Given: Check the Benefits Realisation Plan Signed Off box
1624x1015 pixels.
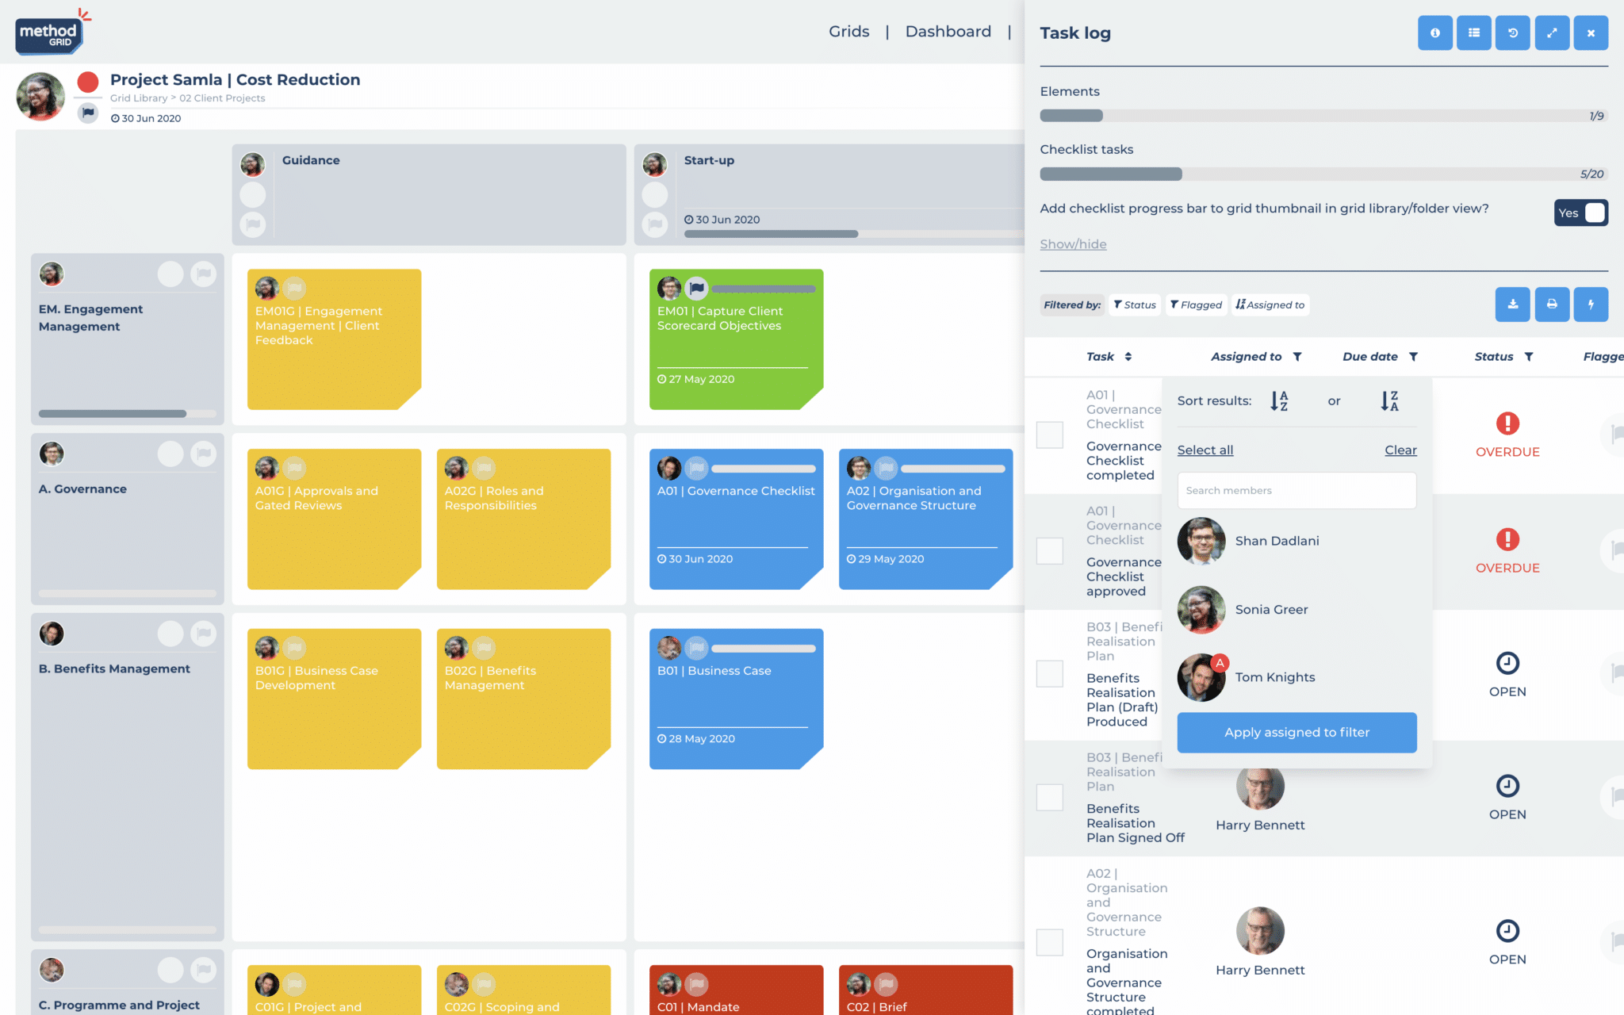Looking at the screenshot, I should click(x=1050, y=797).
